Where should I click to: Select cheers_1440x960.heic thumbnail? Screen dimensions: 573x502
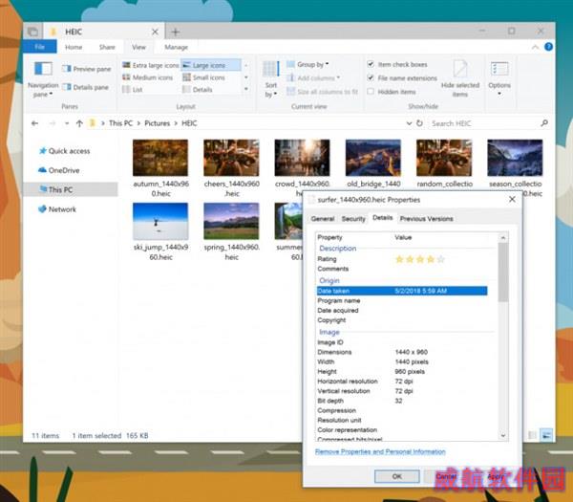(x=231, y=158)
